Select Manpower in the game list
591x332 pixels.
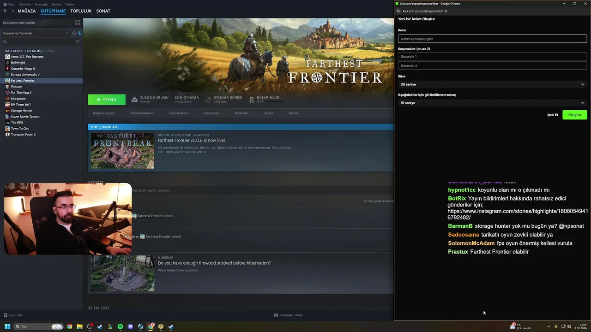[x=18, y=99]
